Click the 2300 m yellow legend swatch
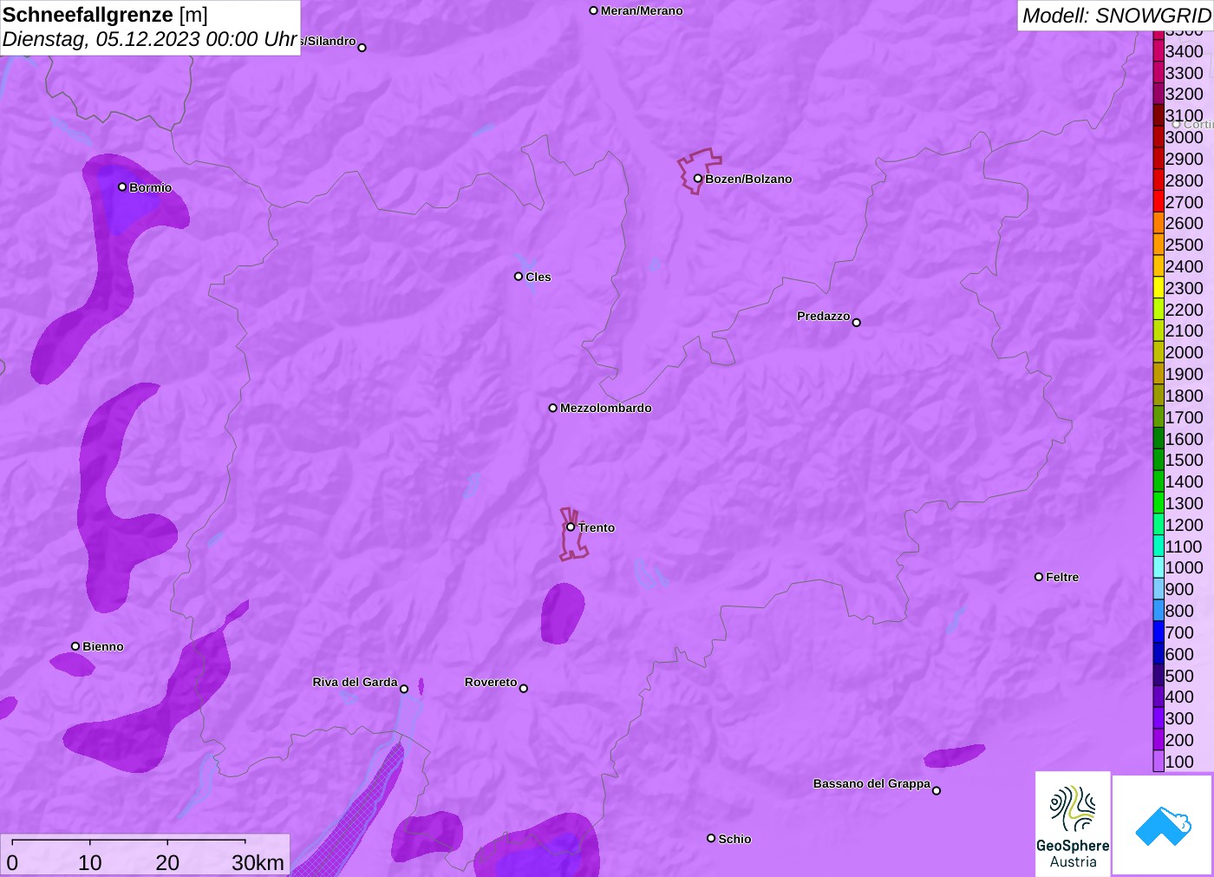 (1159, 288)
